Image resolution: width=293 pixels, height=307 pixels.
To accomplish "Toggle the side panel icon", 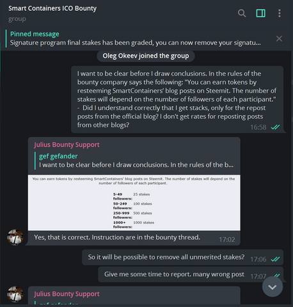I will tap(260, 13).
